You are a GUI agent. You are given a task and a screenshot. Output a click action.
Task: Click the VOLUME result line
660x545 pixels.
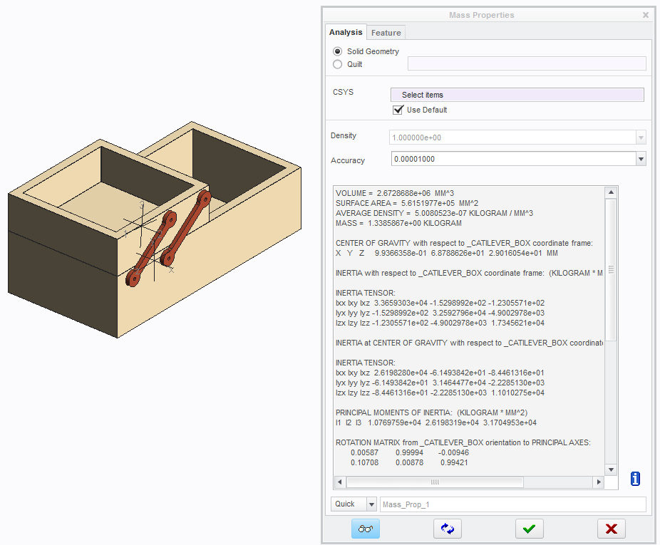click(395, 193)
